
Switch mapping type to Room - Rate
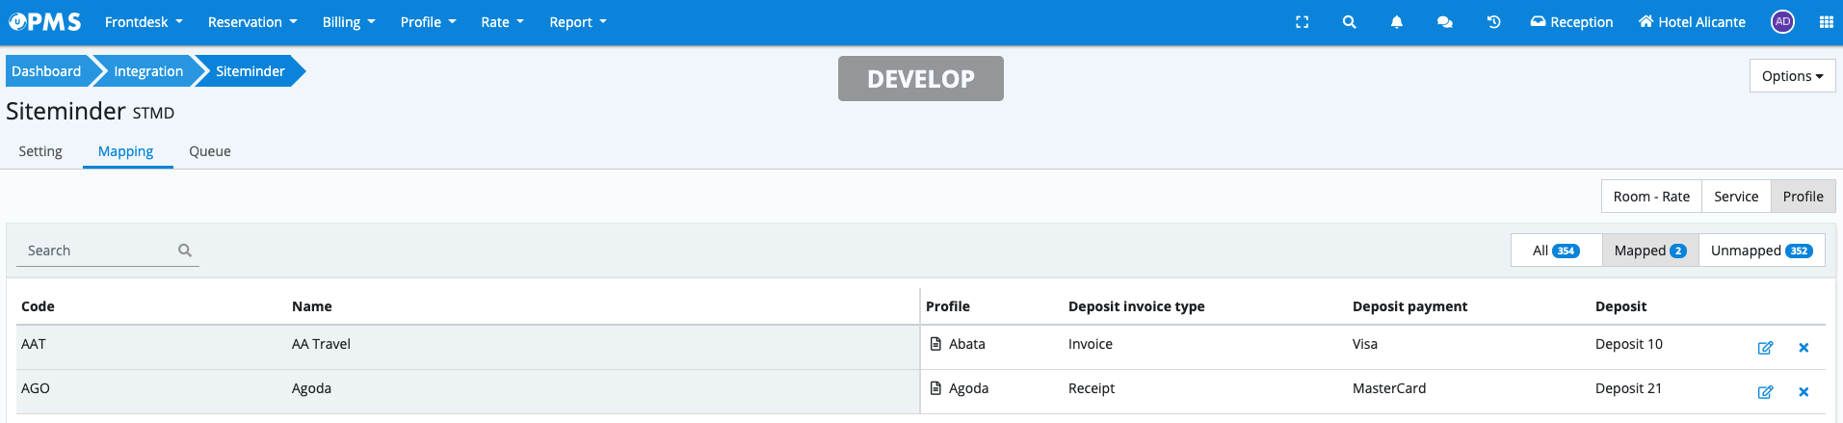click(x=1651, y=197)
